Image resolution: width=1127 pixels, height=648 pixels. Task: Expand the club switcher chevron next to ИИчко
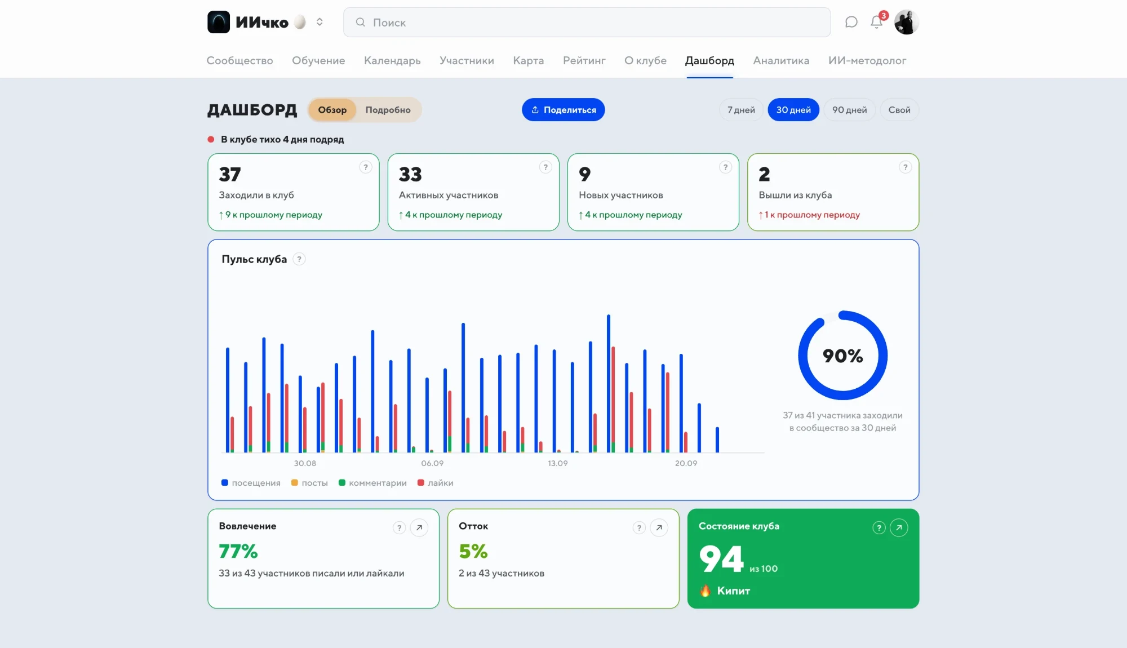tap(320, 22)
